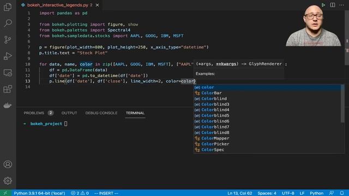Choose the Colorblind7 suggestion
The height and width of the screenshot is (196, 349).
[x=267, y=127]
